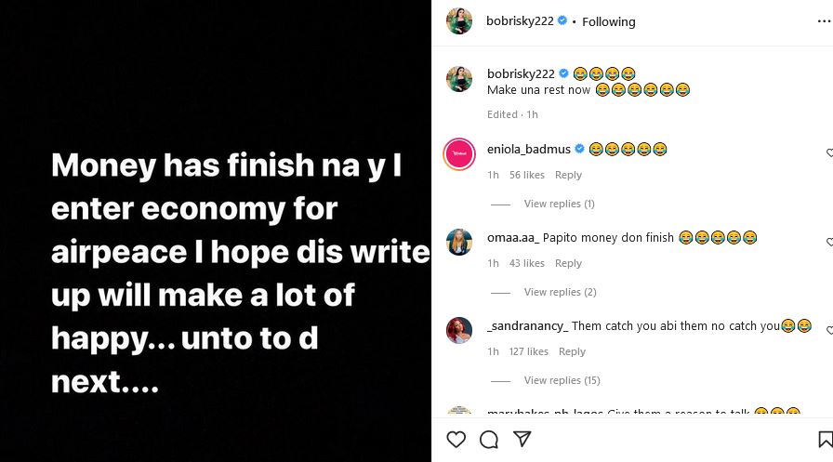Toggle Following status for bobrisky222
This screenshot has height=462, width=833.
click(608, 21)
